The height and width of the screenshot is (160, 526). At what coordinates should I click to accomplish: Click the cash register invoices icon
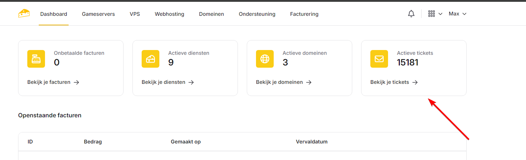point(36,59)
